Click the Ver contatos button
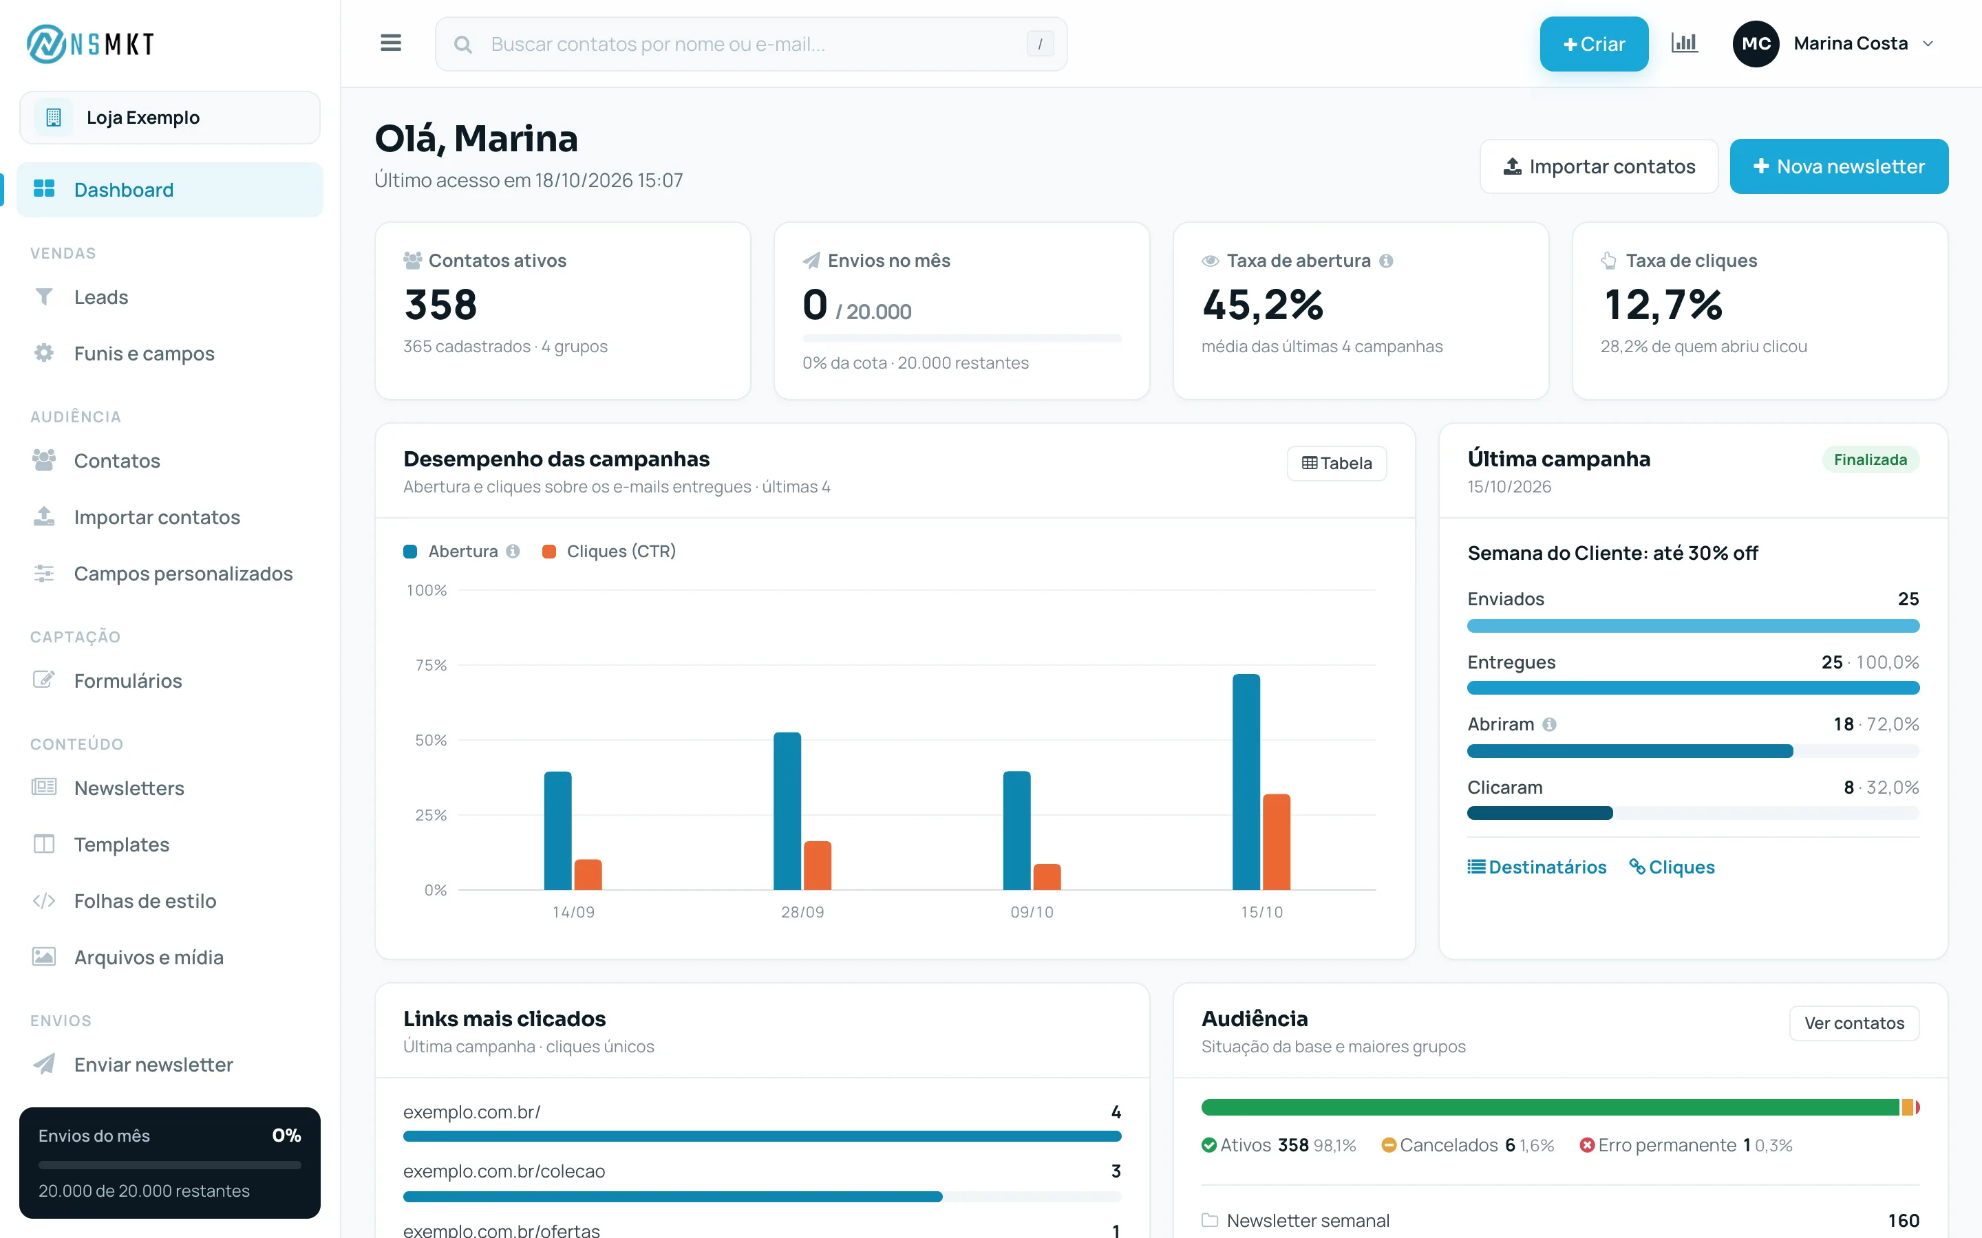 point(1853,1023)
